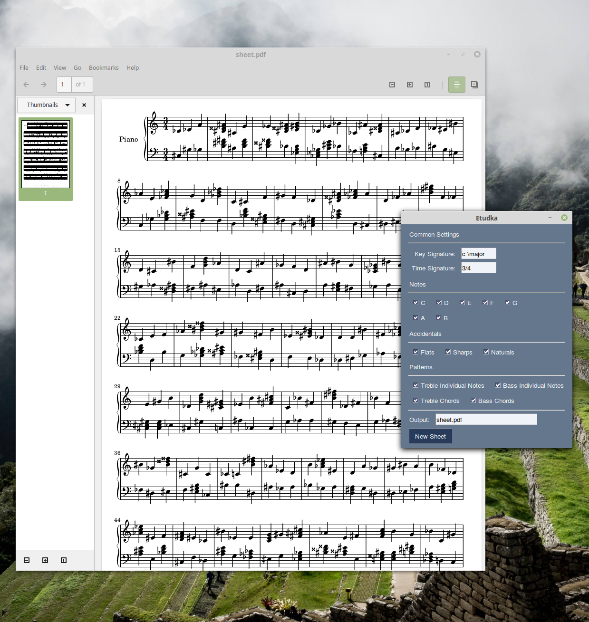Image resolution: width=589 pixels, height=622 pixels.
Task: Focus the Time Signature field
Action: click(x=478, y=268)
